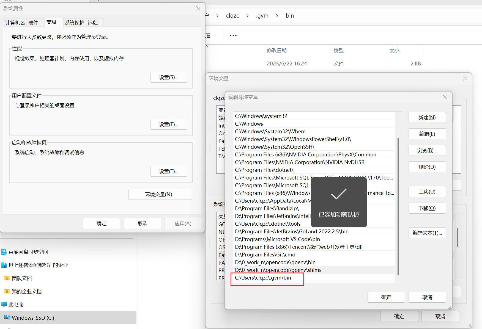Screen dimensions: 482x329
Task: Open 百度网盘同步空间 in sidebar
Action: (28, 252)
